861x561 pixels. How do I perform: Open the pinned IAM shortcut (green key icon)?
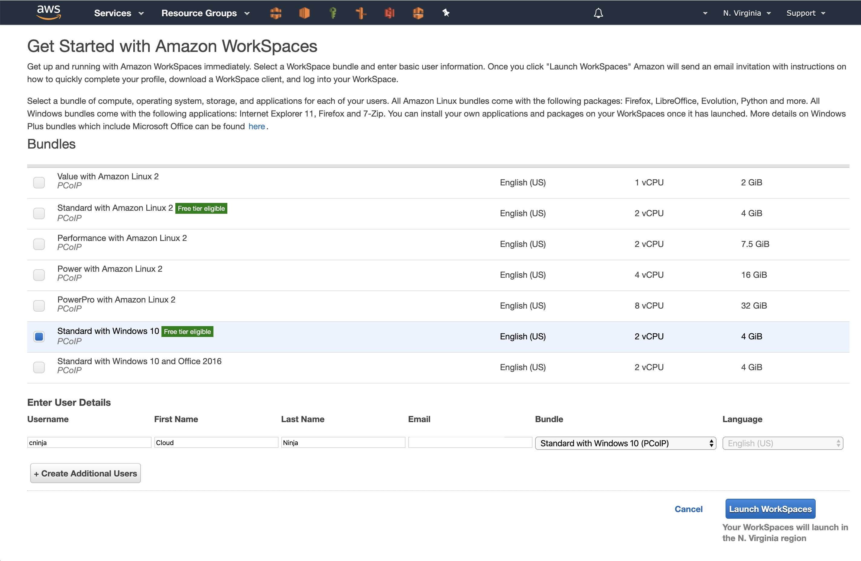click(x=333, y=13)
